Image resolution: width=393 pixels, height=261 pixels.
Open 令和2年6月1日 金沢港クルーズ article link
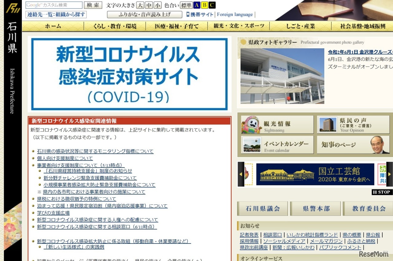360,52
